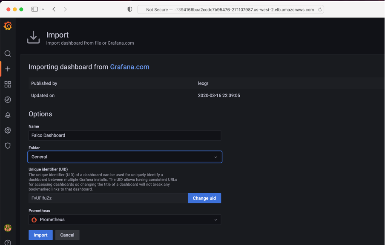Open the Help question mark icon
Viewport: 385px width, 245px height.
point(8,242)
